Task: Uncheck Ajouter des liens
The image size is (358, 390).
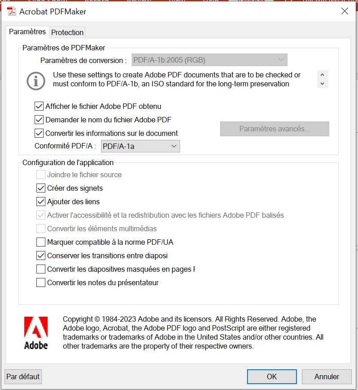Action: pyautogui.click(x=41, y=202)
